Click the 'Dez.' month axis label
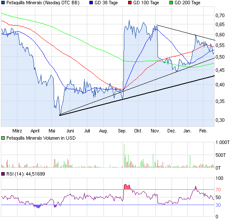The width and height of the screenshot is (232, 220). (x=172, y=131)
